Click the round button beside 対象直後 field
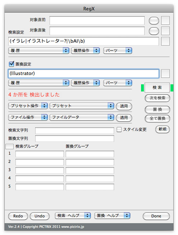This screenshot has height=235, width=178. pyautogui.click(x=154, y=31)
